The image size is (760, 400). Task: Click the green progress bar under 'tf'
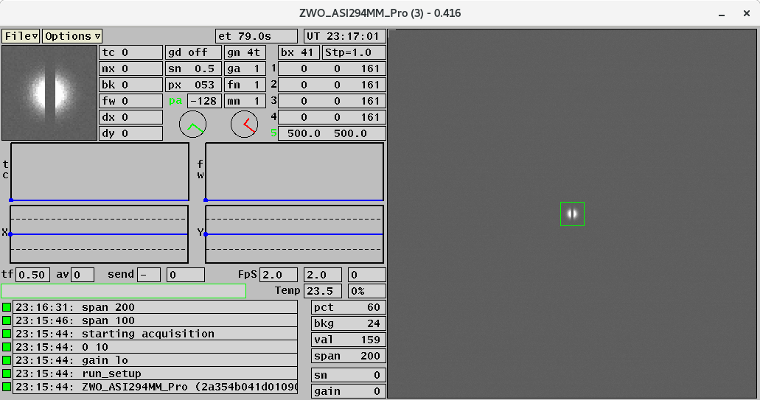coord(123,291)
